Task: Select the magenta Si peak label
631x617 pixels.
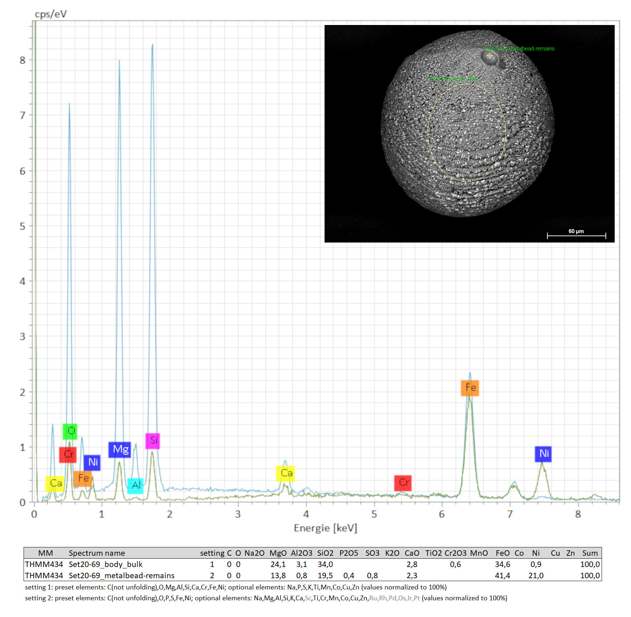Action: 153,440
